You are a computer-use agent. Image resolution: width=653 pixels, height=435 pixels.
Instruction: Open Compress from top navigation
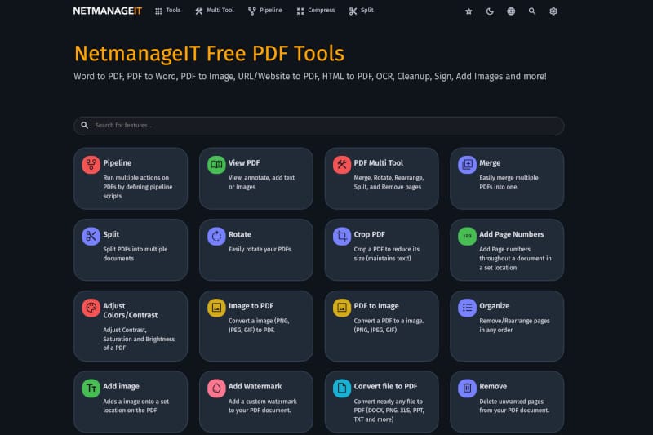316,11
